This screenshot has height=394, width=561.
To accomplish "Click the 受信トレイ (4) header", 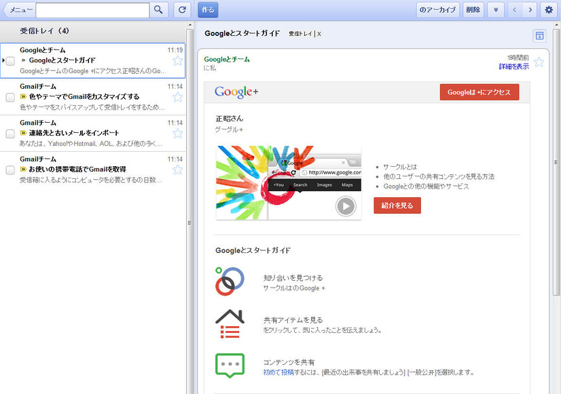I will pyautogui.click(x=44, y=31).
